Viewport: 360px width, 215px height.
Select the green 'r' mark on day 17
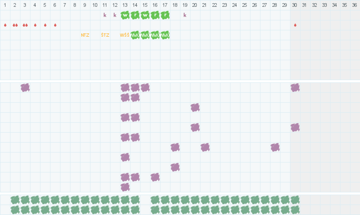[x=165, y=15]
